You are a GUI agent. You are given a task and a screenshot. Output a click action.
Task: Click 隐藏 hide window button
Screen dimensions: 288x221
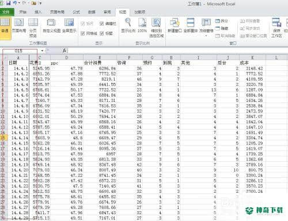222,28
